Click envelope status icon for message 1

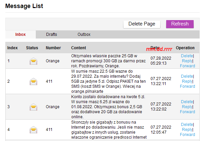click(33, 61)
